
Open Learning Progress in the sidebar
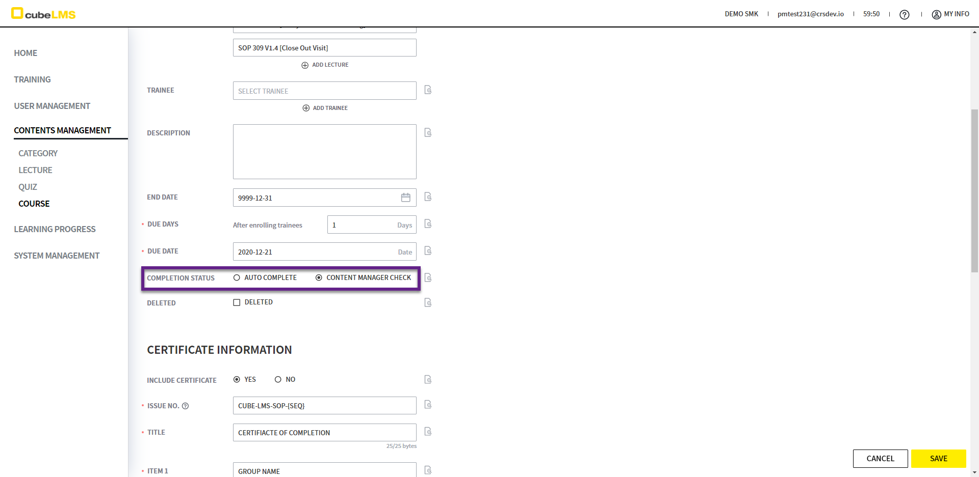pyautogui.click(x=55, y=229)
